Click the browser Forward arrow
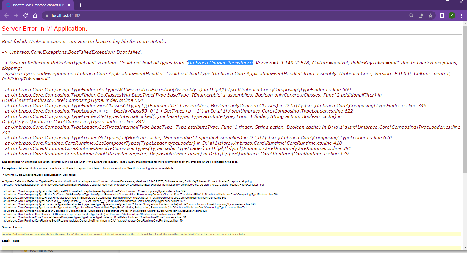 (x=16, y=15)
